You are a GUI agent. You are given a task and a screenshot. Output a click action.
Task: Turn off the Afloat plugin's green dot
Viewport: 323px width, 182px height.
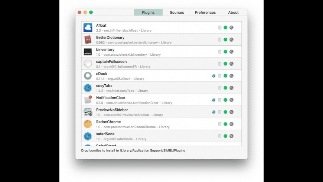click(x=225, y=27)
